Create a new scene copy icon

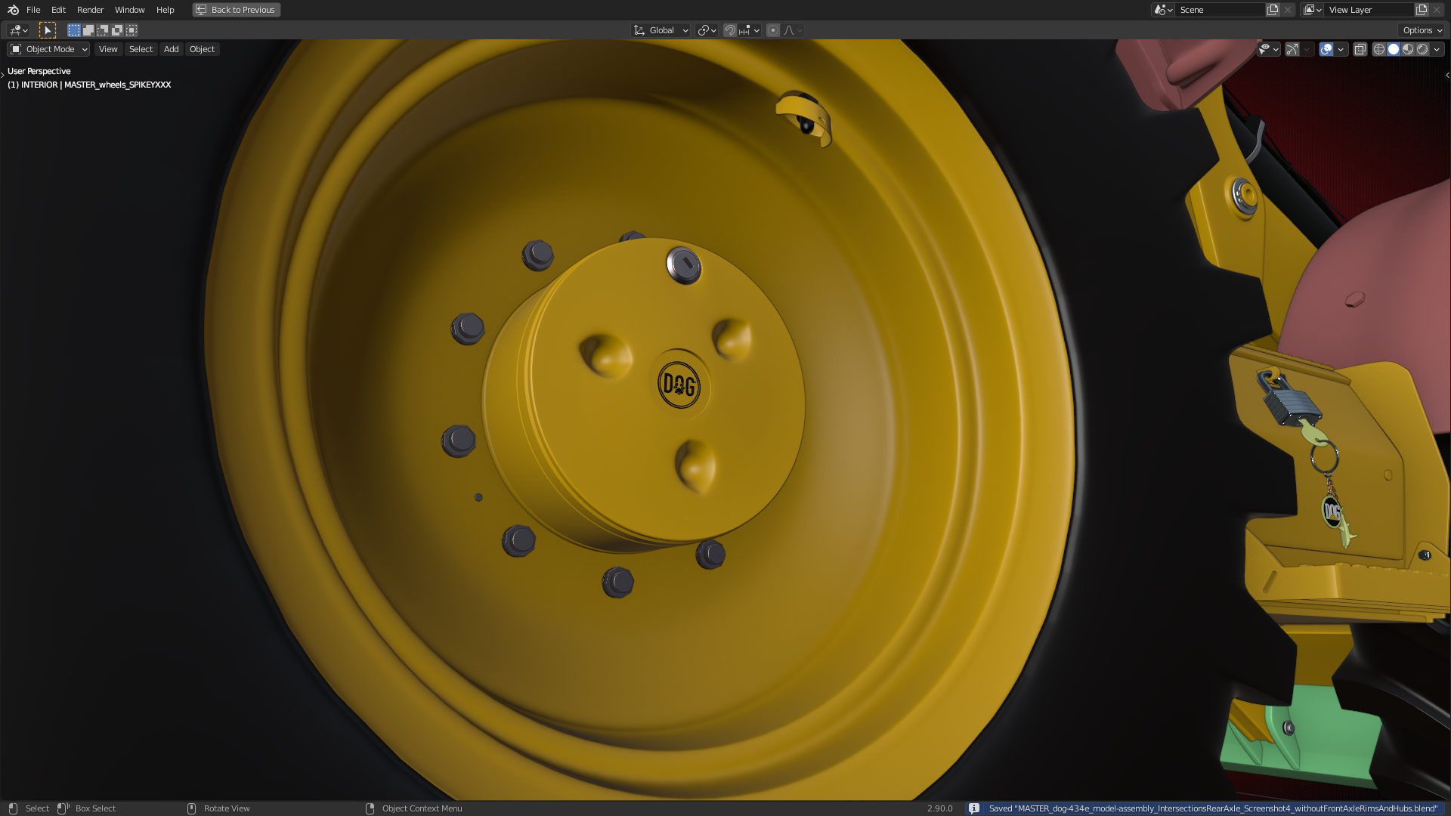1273,10
